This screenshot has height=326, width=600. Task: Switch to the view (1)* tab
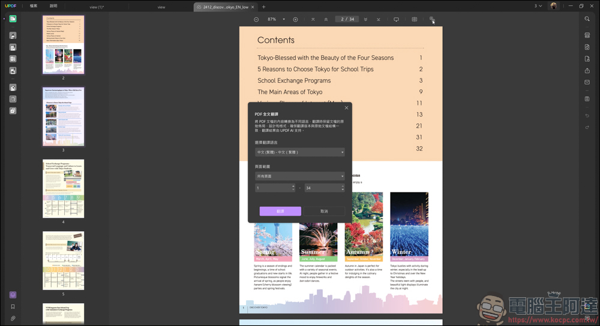tap(97, 7)
